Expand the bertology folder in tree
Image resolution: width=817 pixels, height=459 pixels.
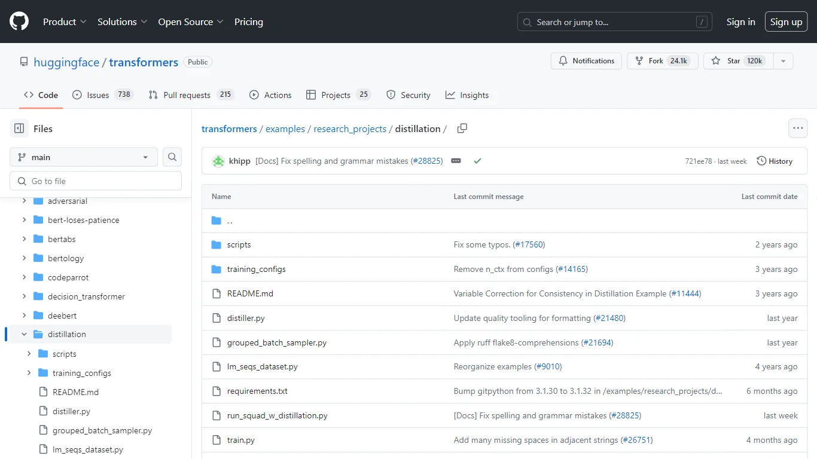(x=25, y=258)
